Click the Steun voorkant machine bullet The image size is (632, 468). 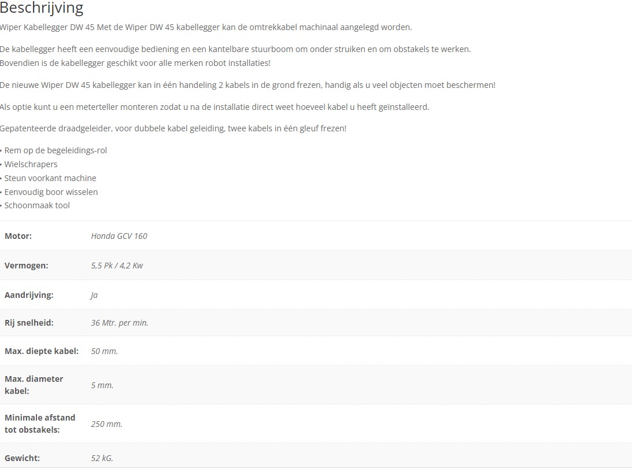pyautogui.click(x=50, y=178)
